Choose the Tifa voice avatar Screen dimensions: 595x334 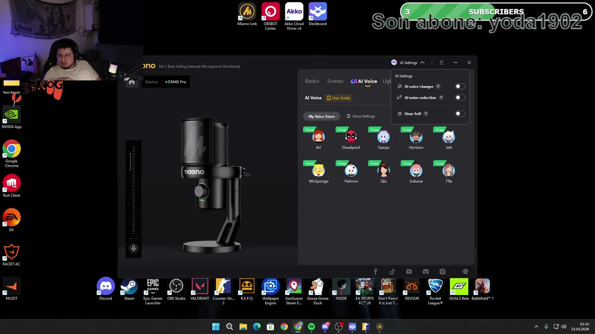(x=449, y=171)
